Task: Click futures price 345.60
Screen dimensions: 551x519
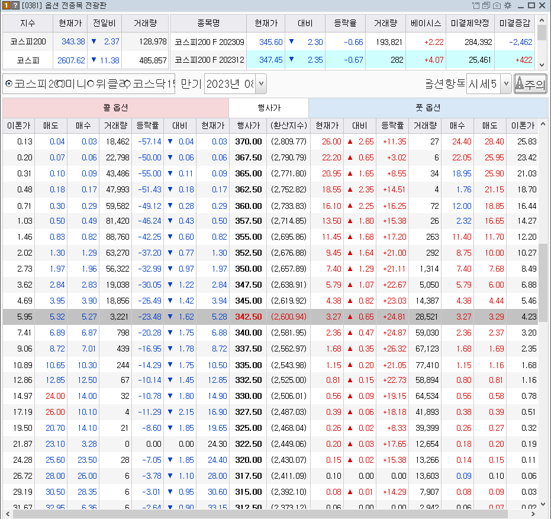Action: (x=270, y=42)
